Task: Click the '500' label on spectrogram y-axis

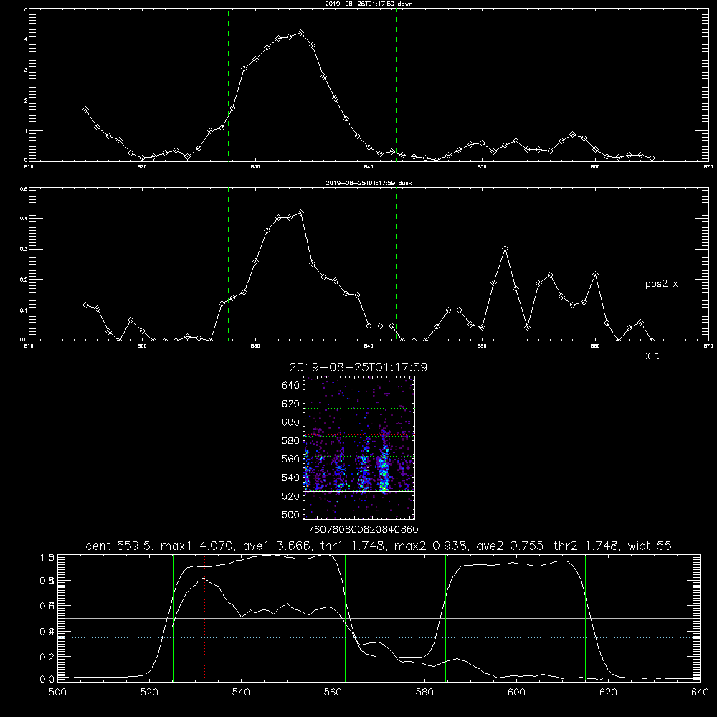Action: 291,515
